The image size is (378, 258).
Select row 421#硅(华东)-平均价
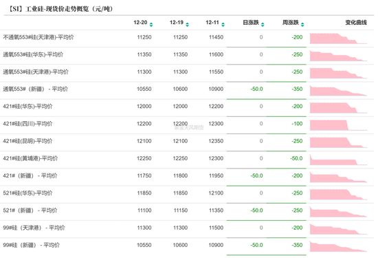pyautogui.click(x=27, y=107)
